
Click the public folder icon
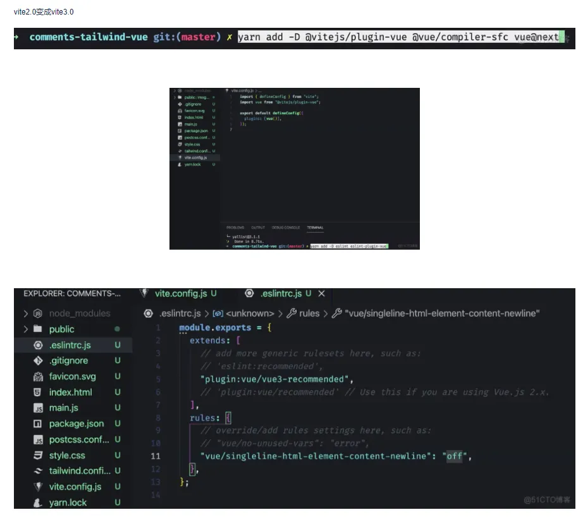(38, 329)
